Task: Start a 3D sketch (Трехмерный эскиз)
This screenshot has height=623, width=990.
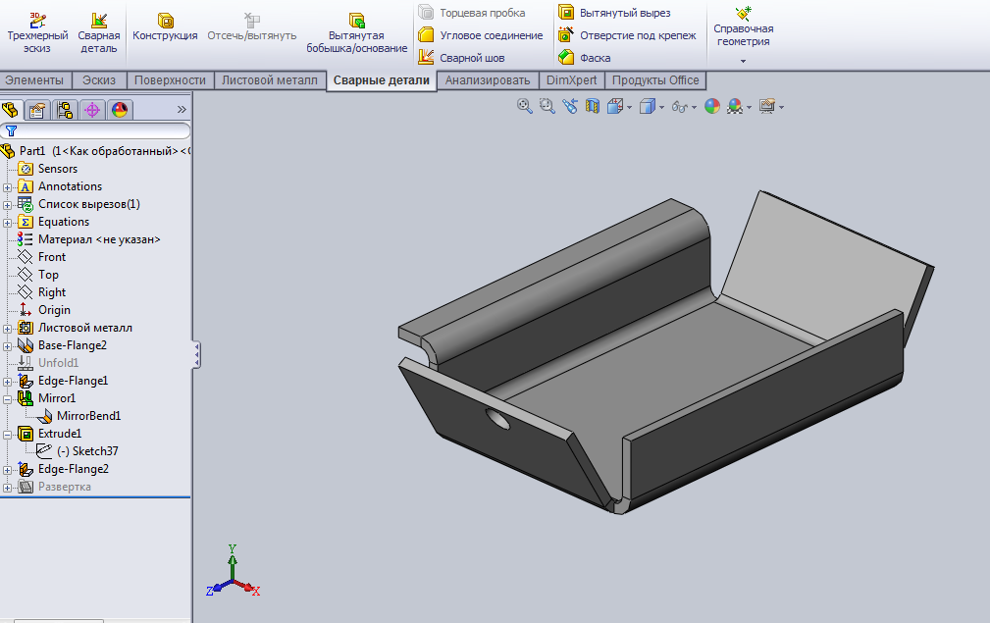Action: (x=37, y=32)
